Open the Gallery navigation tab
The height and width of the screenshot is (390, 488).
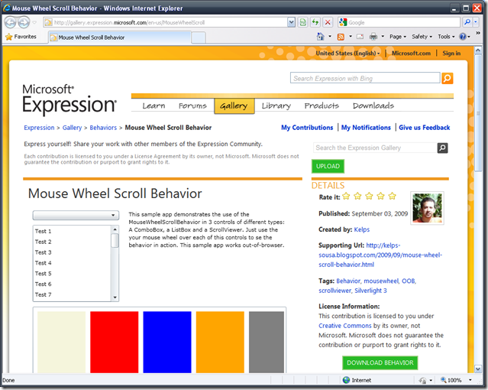tap(234, 106)
